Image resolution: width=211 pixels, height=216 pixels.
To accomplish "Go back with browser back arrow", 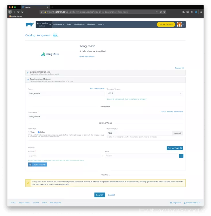I will pos(10,12).
